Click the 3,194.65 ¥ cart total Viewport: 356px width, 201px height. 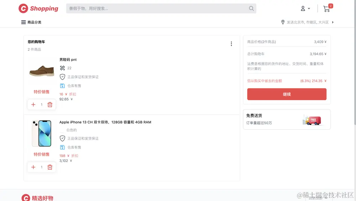click(318, 54)
